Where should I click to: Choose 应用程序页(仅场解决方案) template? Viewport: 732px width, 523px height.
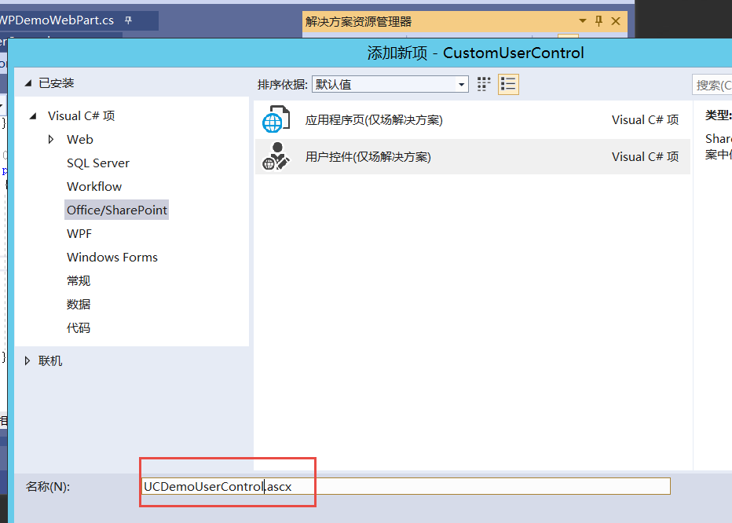click(x=472, y=119)
